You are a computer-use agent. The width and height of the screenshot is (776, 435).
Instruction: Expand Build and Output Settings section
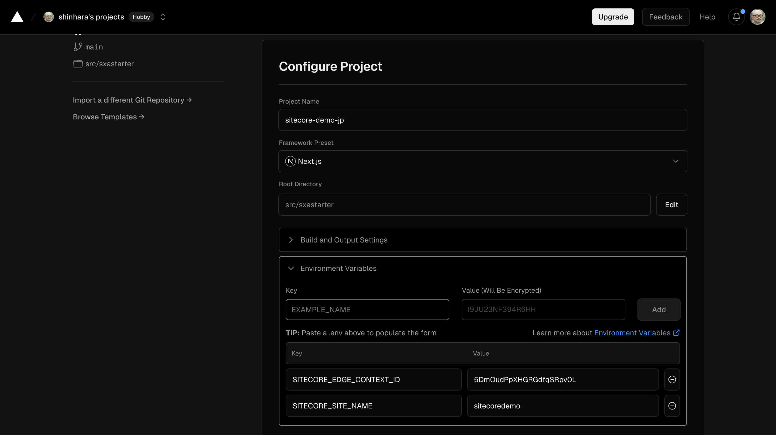click(x=483, y=240)
